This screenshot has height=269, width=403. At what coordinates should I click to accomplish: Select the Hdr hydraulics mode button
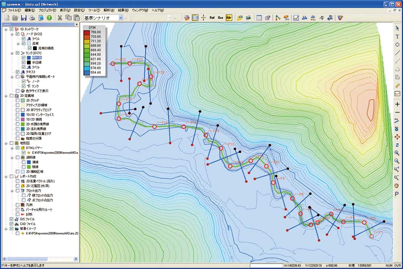[x=229, y=18]
